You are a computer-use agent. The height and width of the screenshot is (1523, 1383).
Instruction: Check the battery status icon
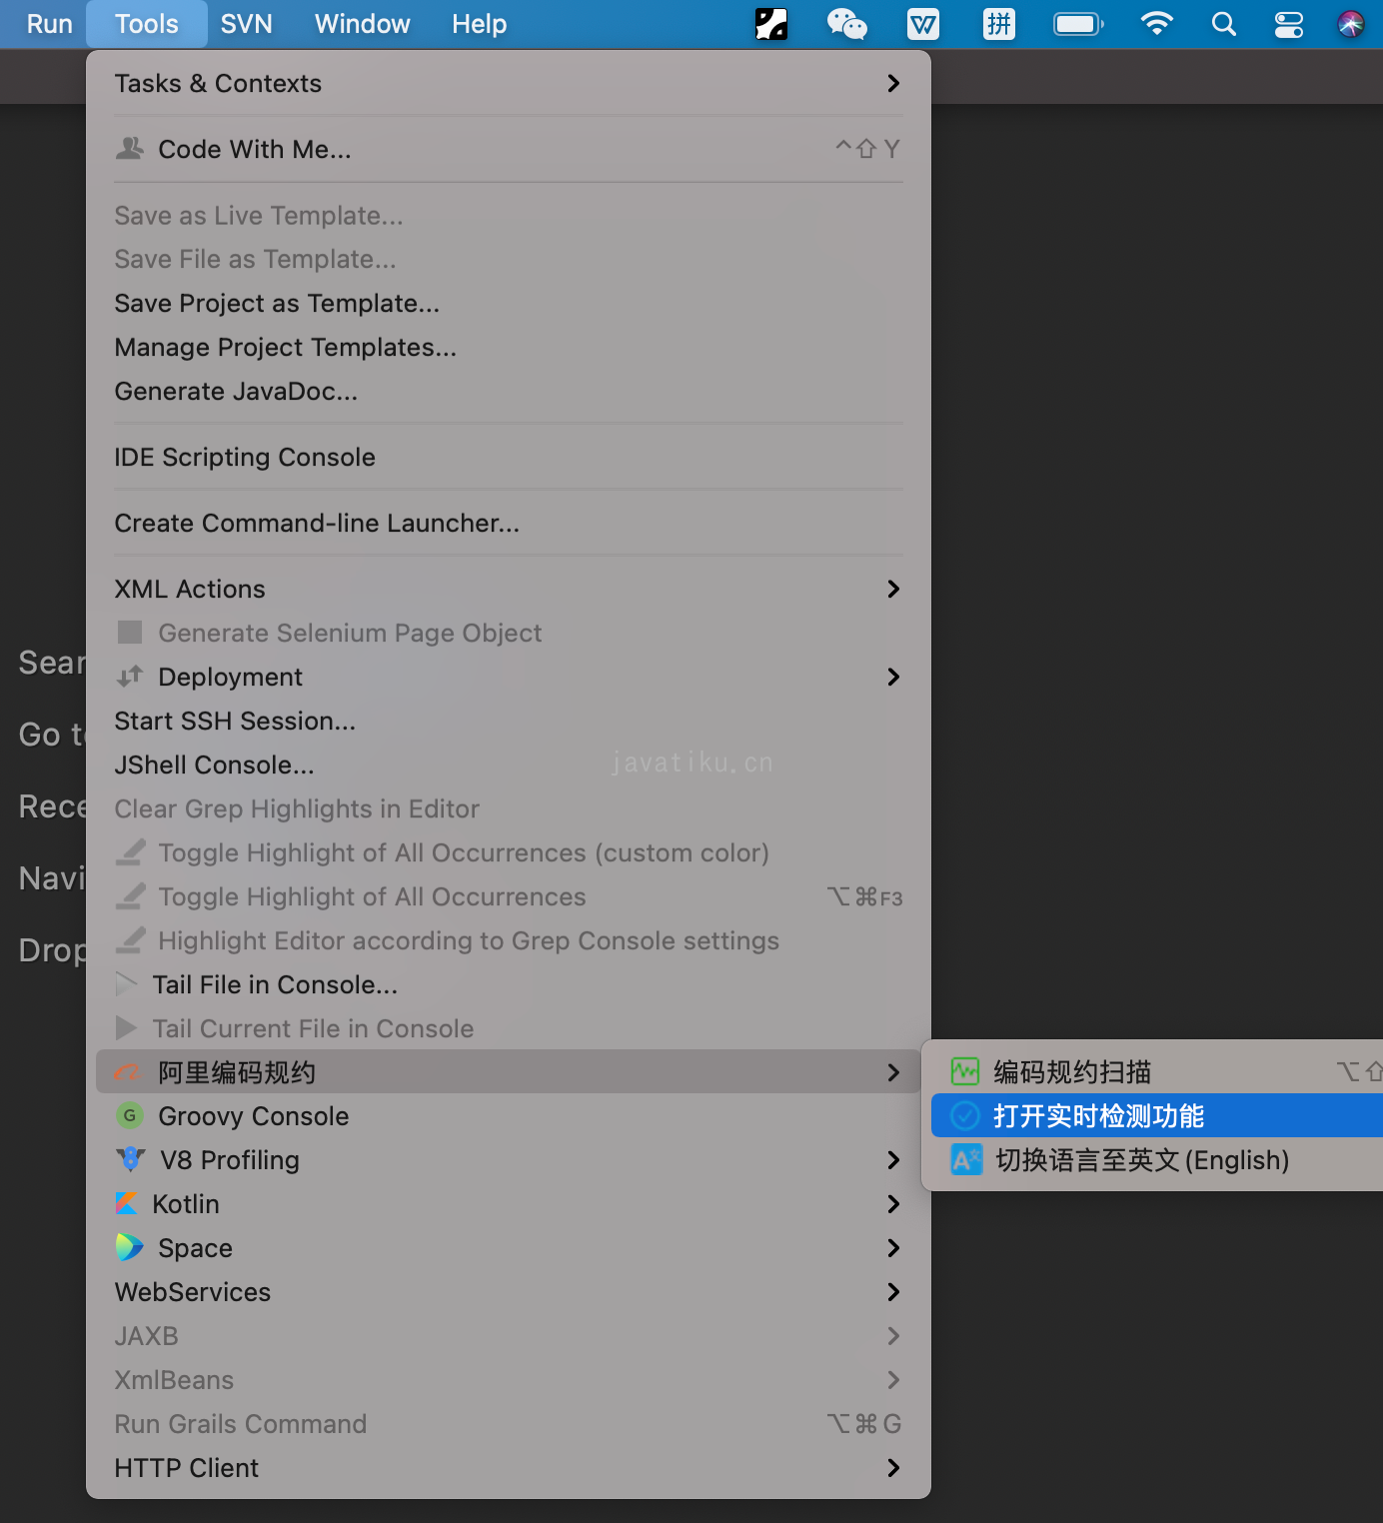click(x=1078, y=24)
